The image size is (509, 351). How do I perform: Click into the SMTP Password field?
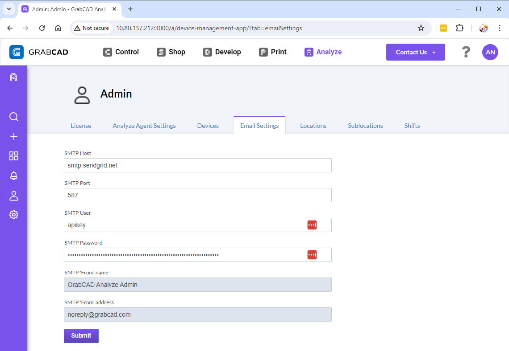198,255
